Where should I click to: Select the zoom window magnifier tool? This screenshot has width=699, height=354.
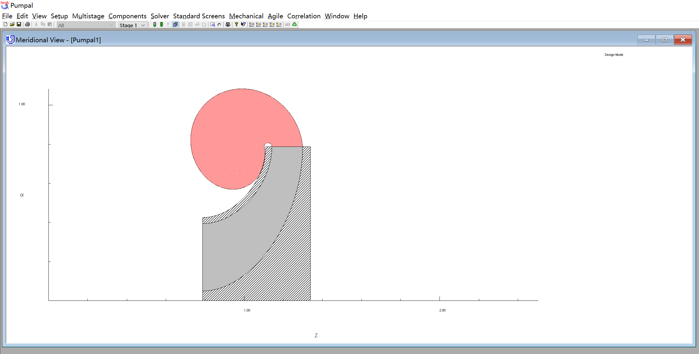213,25
